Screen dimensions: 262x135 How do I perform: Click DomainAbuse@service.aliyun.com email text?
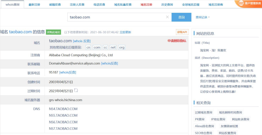(x=74, y=63)
